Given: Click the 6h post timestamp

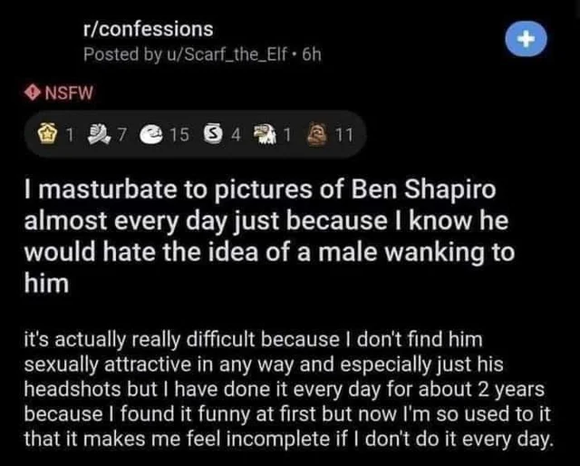Looking at the screenshot, I should (x=312, y=53).
